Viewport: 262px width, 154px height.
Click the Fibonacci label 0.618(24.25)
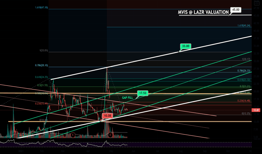coord(41,77)
